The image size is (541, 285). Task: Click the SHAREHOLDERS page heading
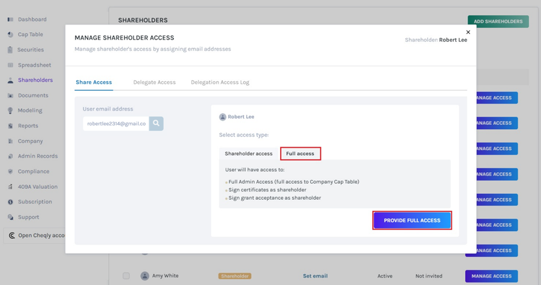pyautogui.click(x=143, y=20)
